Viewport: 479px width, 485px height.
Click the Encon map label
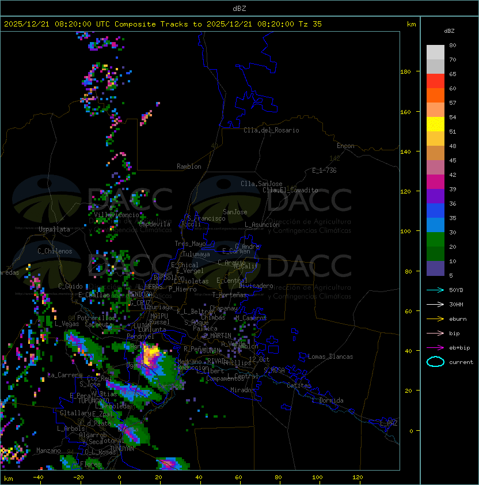point(345,146)
